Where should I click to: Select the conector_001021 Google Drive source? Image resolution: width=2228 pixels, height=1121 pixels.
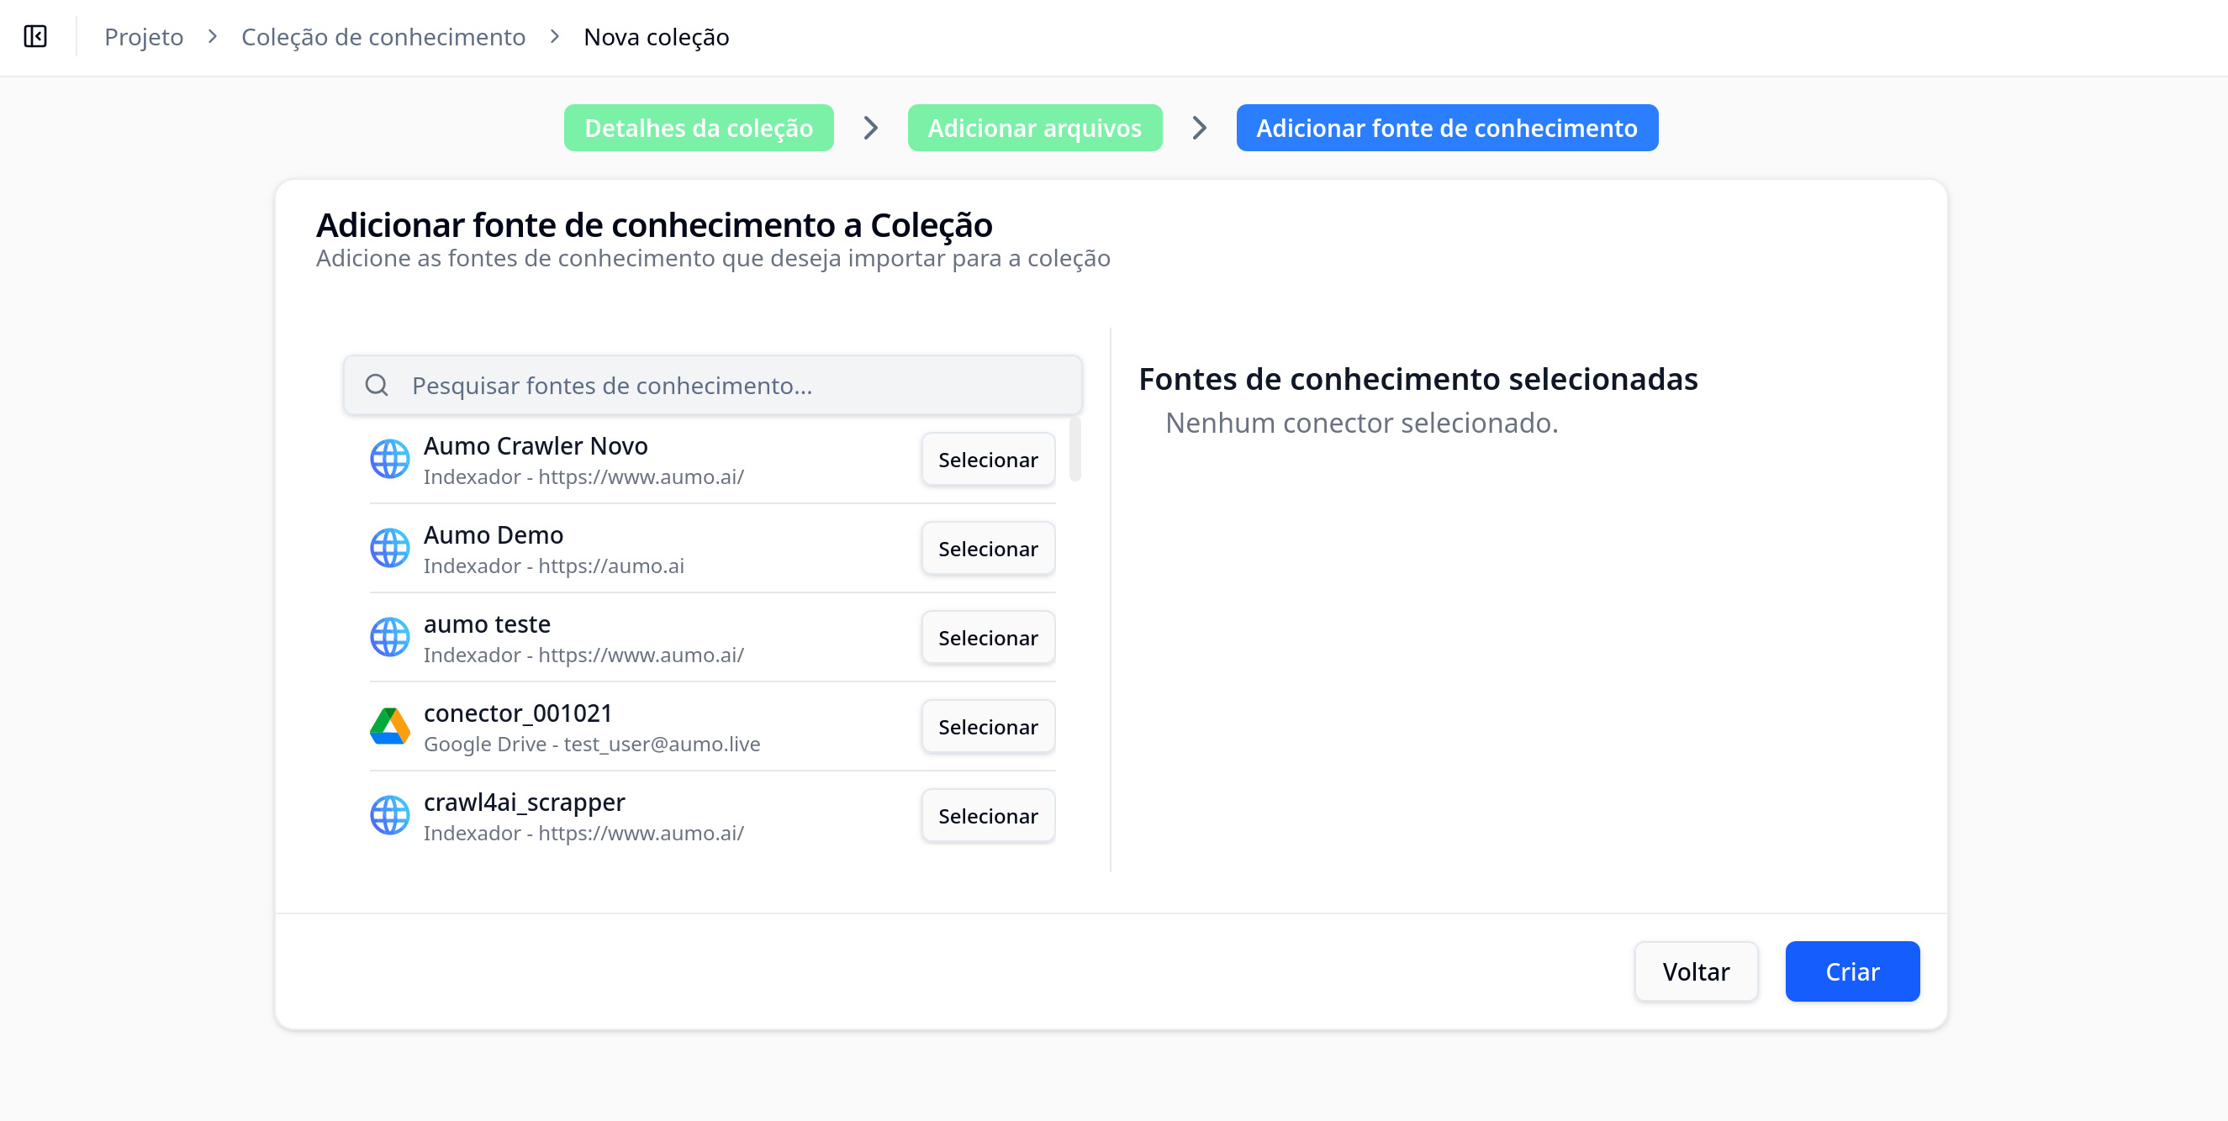[x=987, y=727]
